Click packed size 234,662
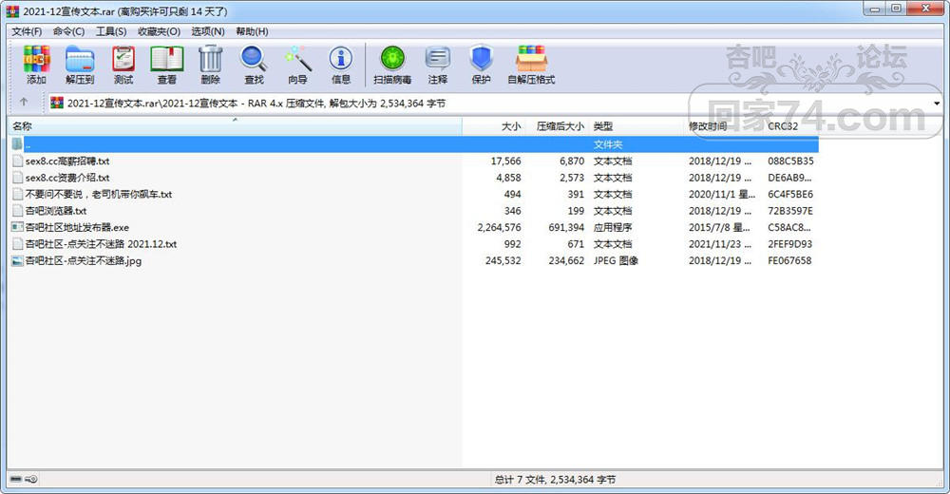Image resolution: width=950 pixels, height=494 pixels. pyautogui.click(x=566, y=260)
